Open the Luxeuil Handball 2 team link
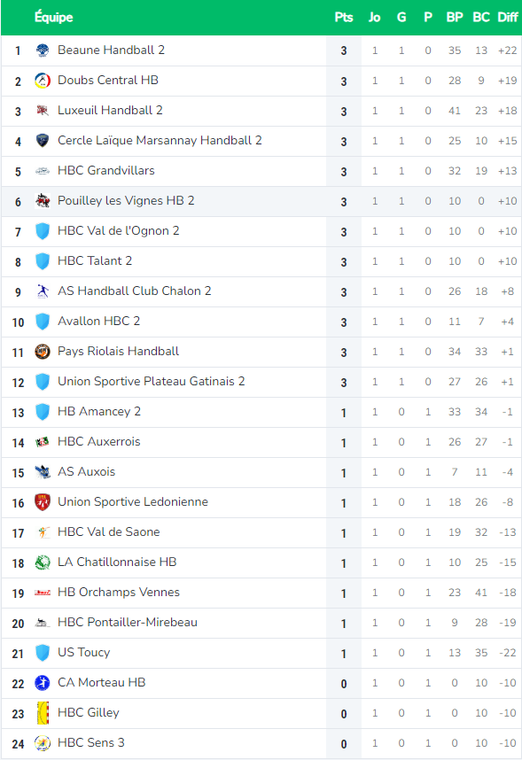The height and width of the screenshot is (760, 522). click(x=110, y=111)
